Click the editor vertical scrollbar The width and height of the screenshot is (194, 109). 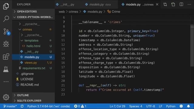[x=192, y=46]
